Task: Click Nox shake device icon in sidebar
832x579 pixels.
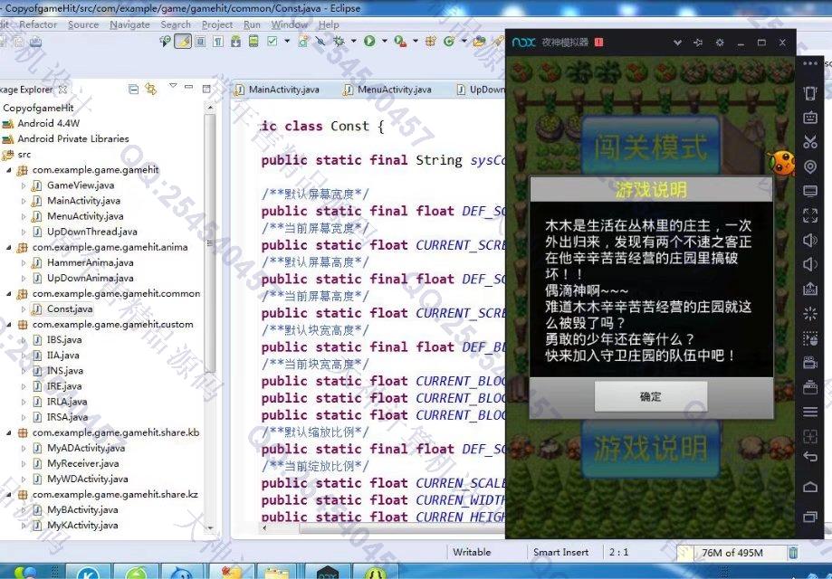Action: pyautogui.click(x=809, y=93)
